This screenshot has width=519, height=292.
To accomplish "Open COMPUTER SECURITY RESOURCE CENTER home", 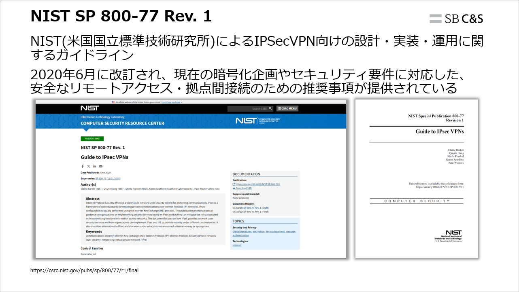I will (x=122, y=123).
